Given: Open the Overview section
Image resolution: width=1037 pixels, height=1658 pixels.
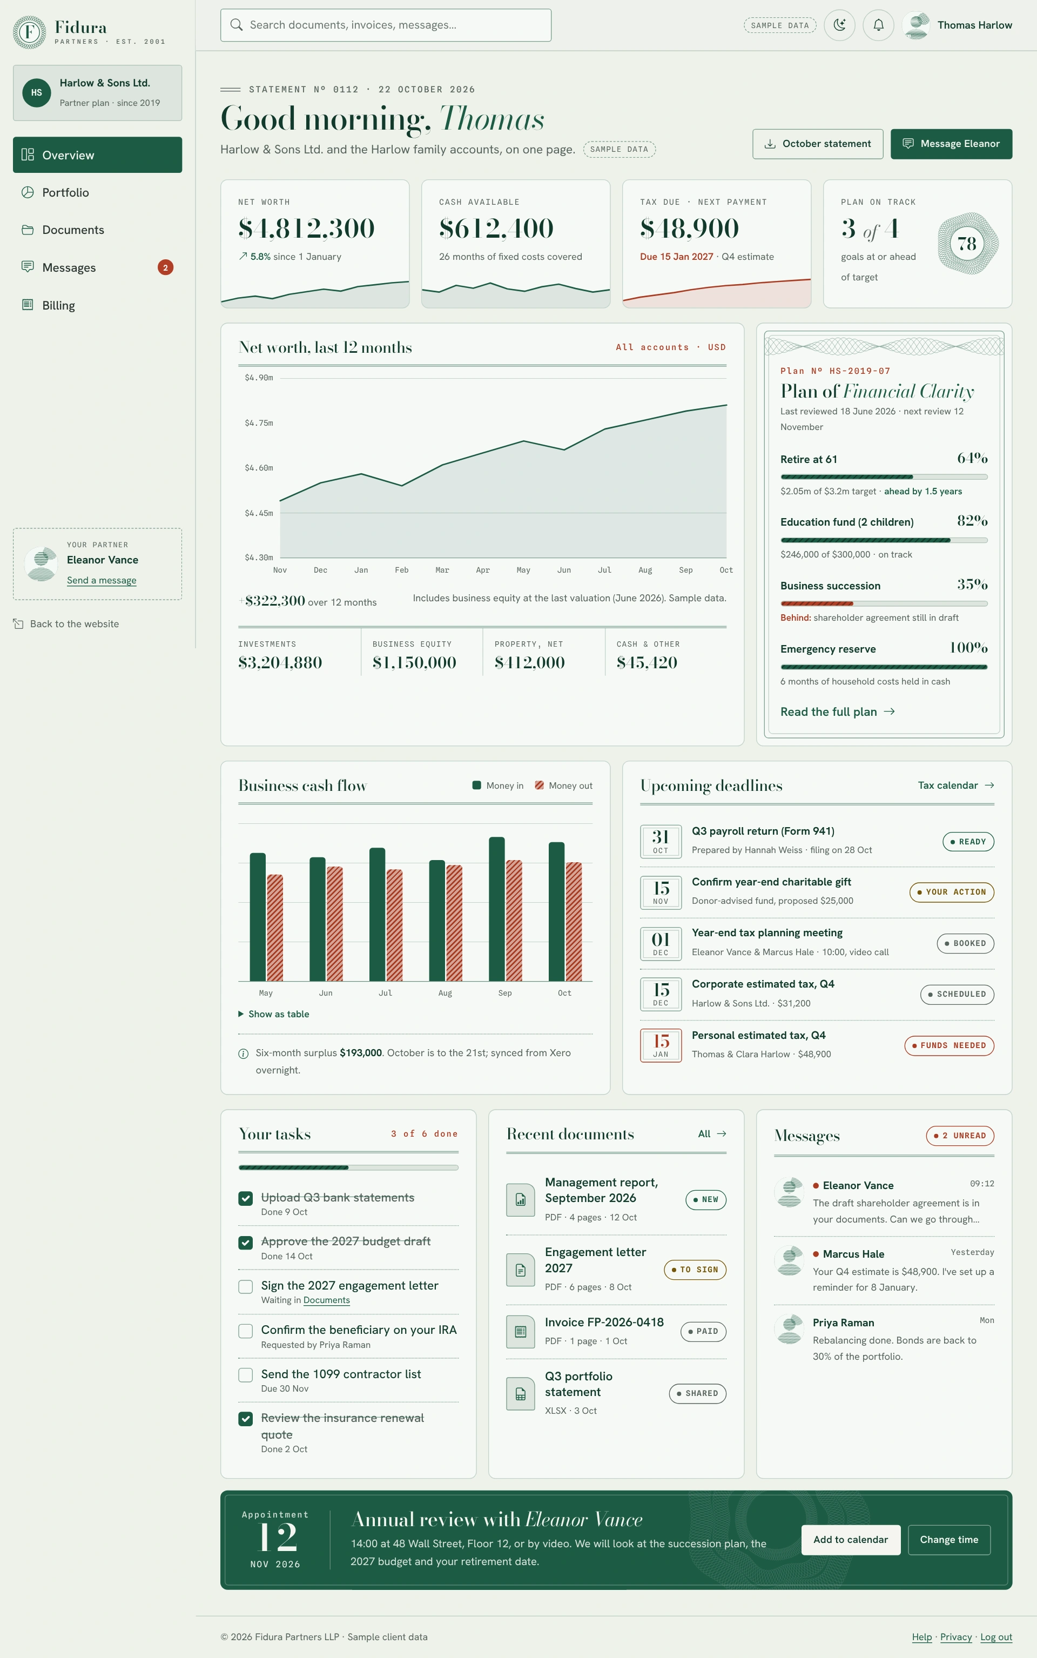Looking at the screenshot, I should (97, 155).
